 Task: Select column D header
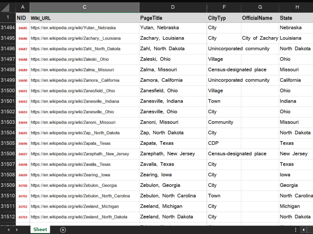tap(173, 7)
